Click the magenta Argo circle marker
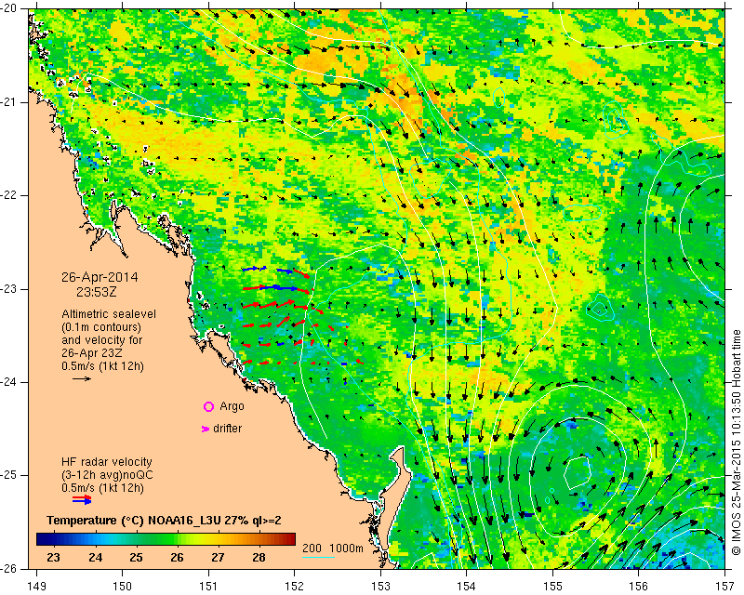Viewport: 744px width, 595px height. tap(208, 406)
